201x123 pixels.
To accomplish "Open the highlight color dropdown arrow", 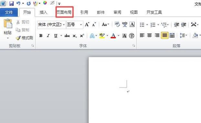I will point(107,36).
